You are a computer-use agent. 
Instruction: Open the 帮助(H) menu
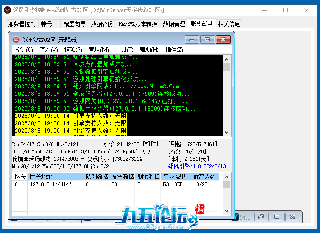[149, 50]
